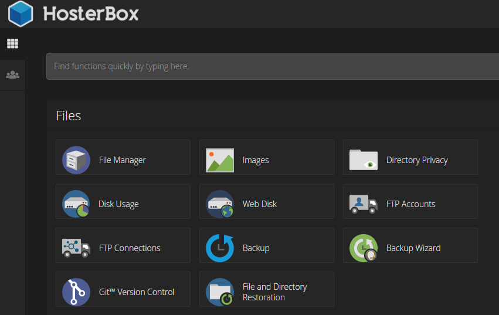Click the Directory Privacy folder eye icon
The height and width of the screenshot is (315, 499).
coord(364,160)
